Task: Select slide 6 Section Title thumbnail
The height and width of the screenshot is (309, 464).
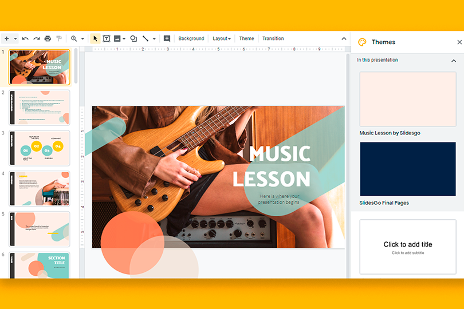Action: coord(40,266)
